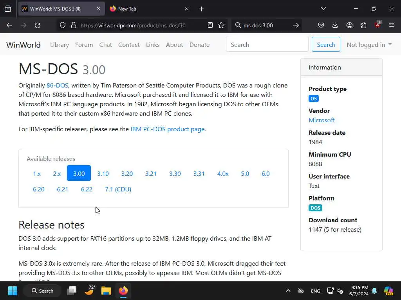This screenshot has height=300, width=401.
Task: Select release 3.20
Action: point(127,174)
